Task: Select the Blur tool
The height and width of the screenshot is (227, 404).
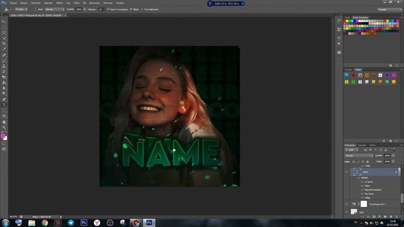Action: [x=4, y=88]
